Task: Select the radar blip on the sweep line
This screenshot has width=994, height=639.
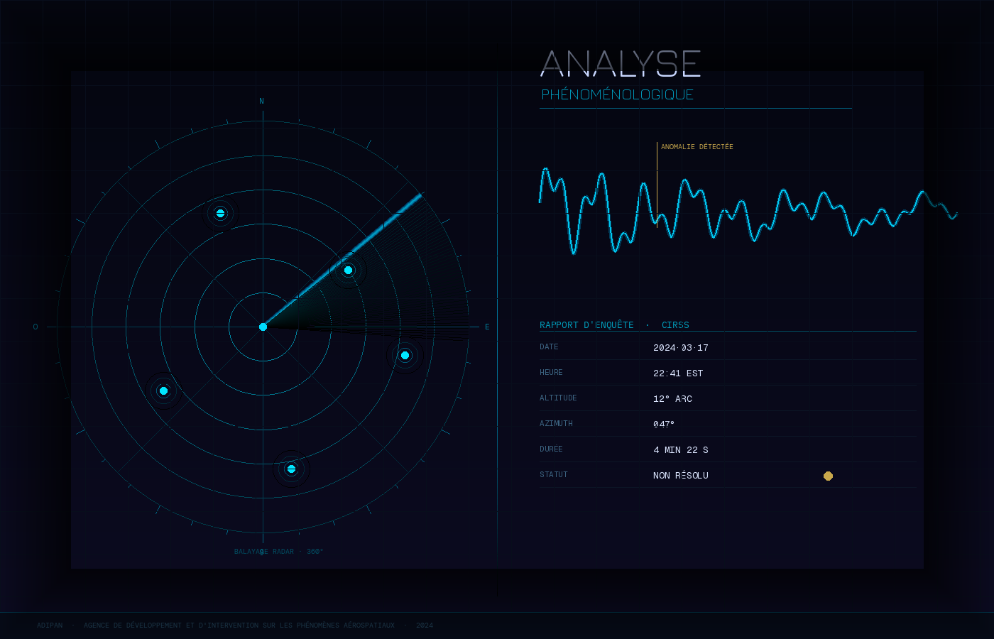Action: (x=348, y=270)
